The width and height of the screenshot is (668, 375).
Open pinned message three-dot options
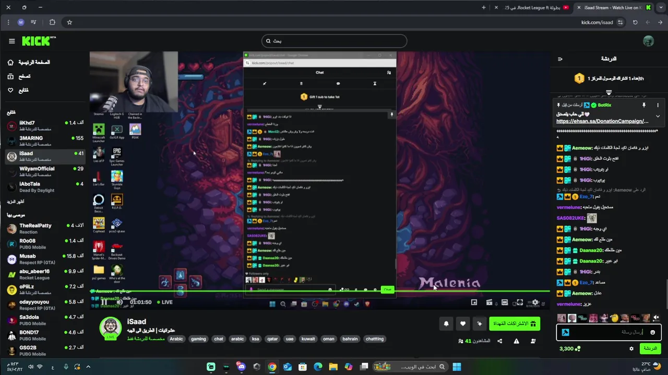(x=658, y=105)
